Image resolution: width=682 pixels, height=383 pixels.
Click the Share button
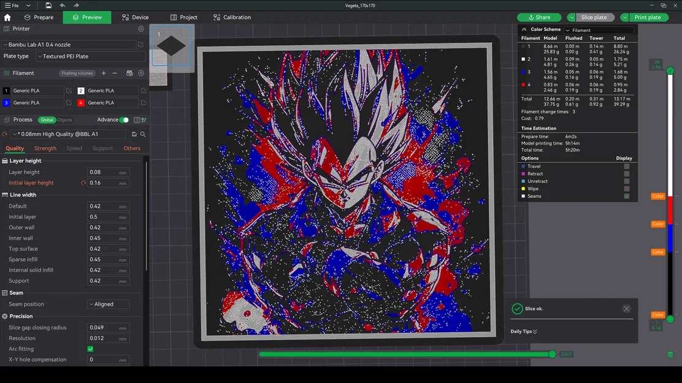[x=539, y=17]
